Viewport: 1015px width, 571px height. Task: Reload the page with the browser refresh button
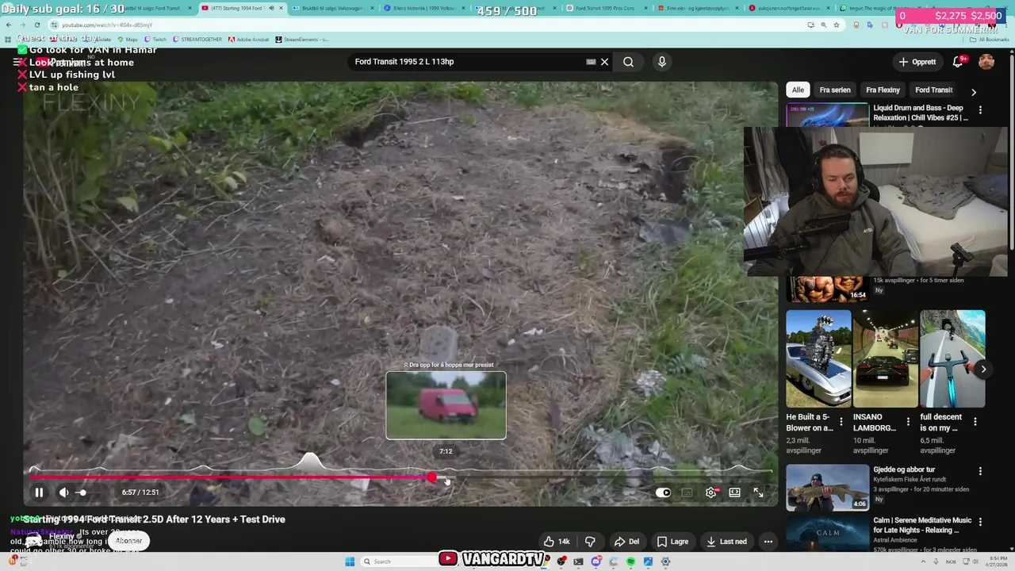(36, 25)
